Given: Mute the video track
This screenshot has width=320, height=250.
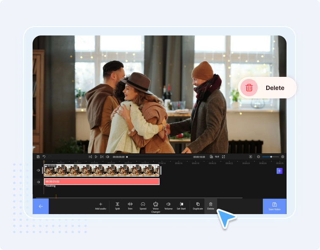Looking at the screenshot, I should pos(38,170).
